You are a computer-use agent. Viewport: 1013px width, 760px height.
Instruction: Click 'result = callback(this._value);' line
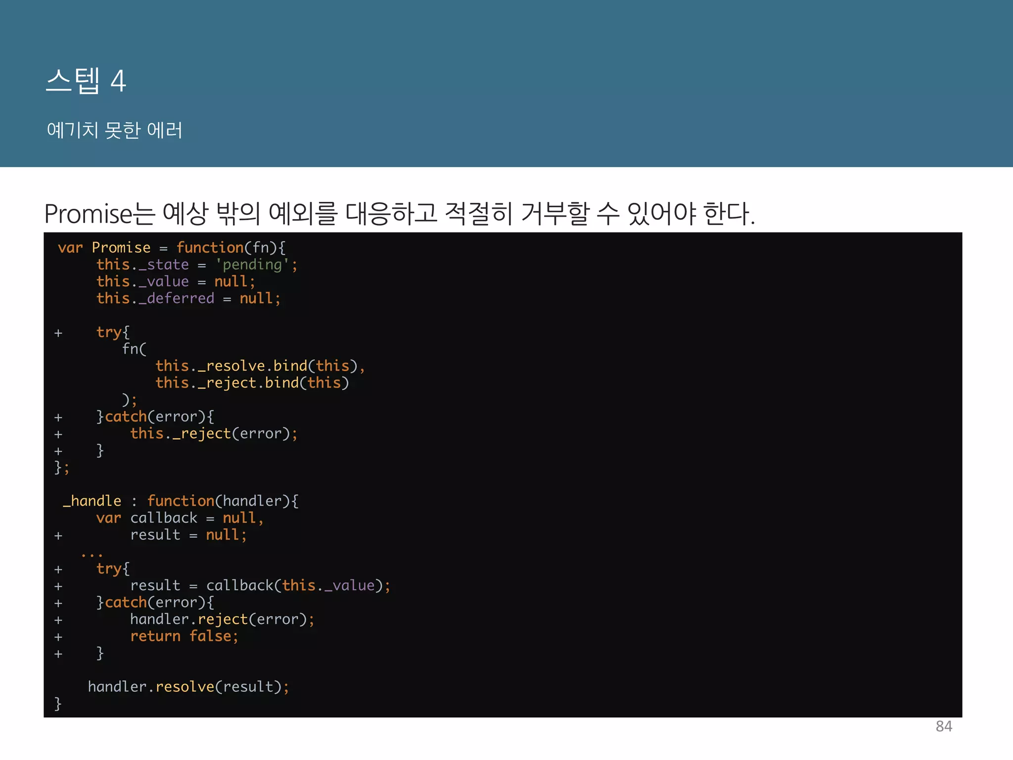click(x=260, y=585)
